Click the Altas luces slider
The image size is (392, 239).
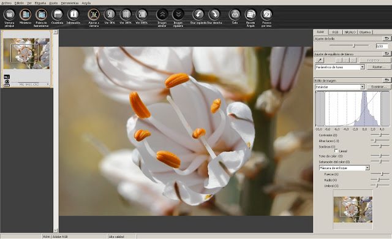(x=380, y=140)
